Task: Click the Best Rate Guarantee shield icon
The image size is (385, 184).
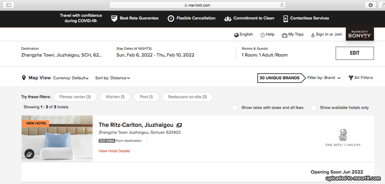Action: click(114, 18)
